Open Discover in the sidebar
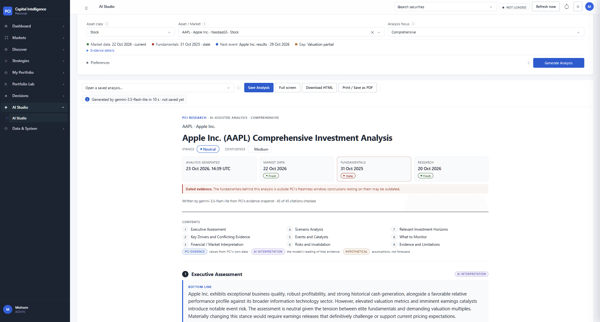Screen dimensions: 600x322 [34, 49]
